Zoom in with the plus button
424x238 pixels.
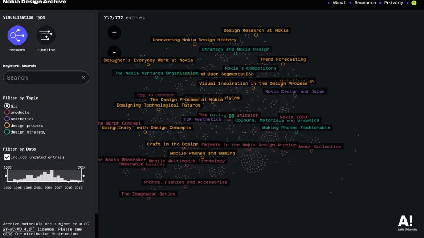tap(114, 33)
